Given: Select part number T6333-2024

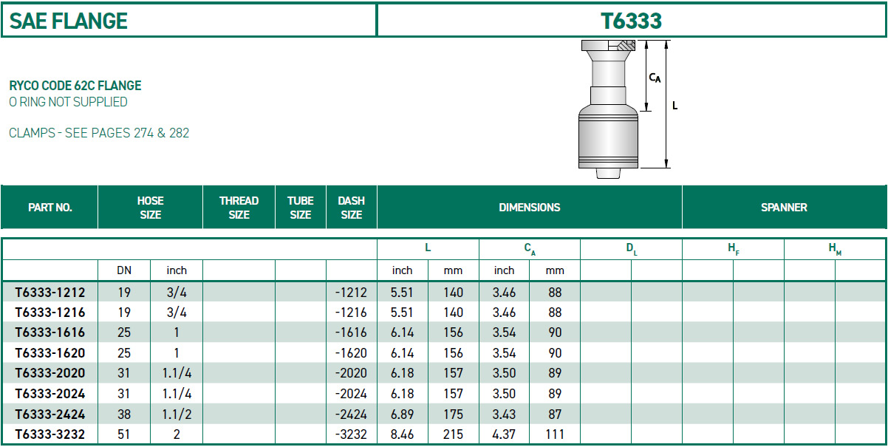Looking at the screenshot, I should tap(50, 394).
